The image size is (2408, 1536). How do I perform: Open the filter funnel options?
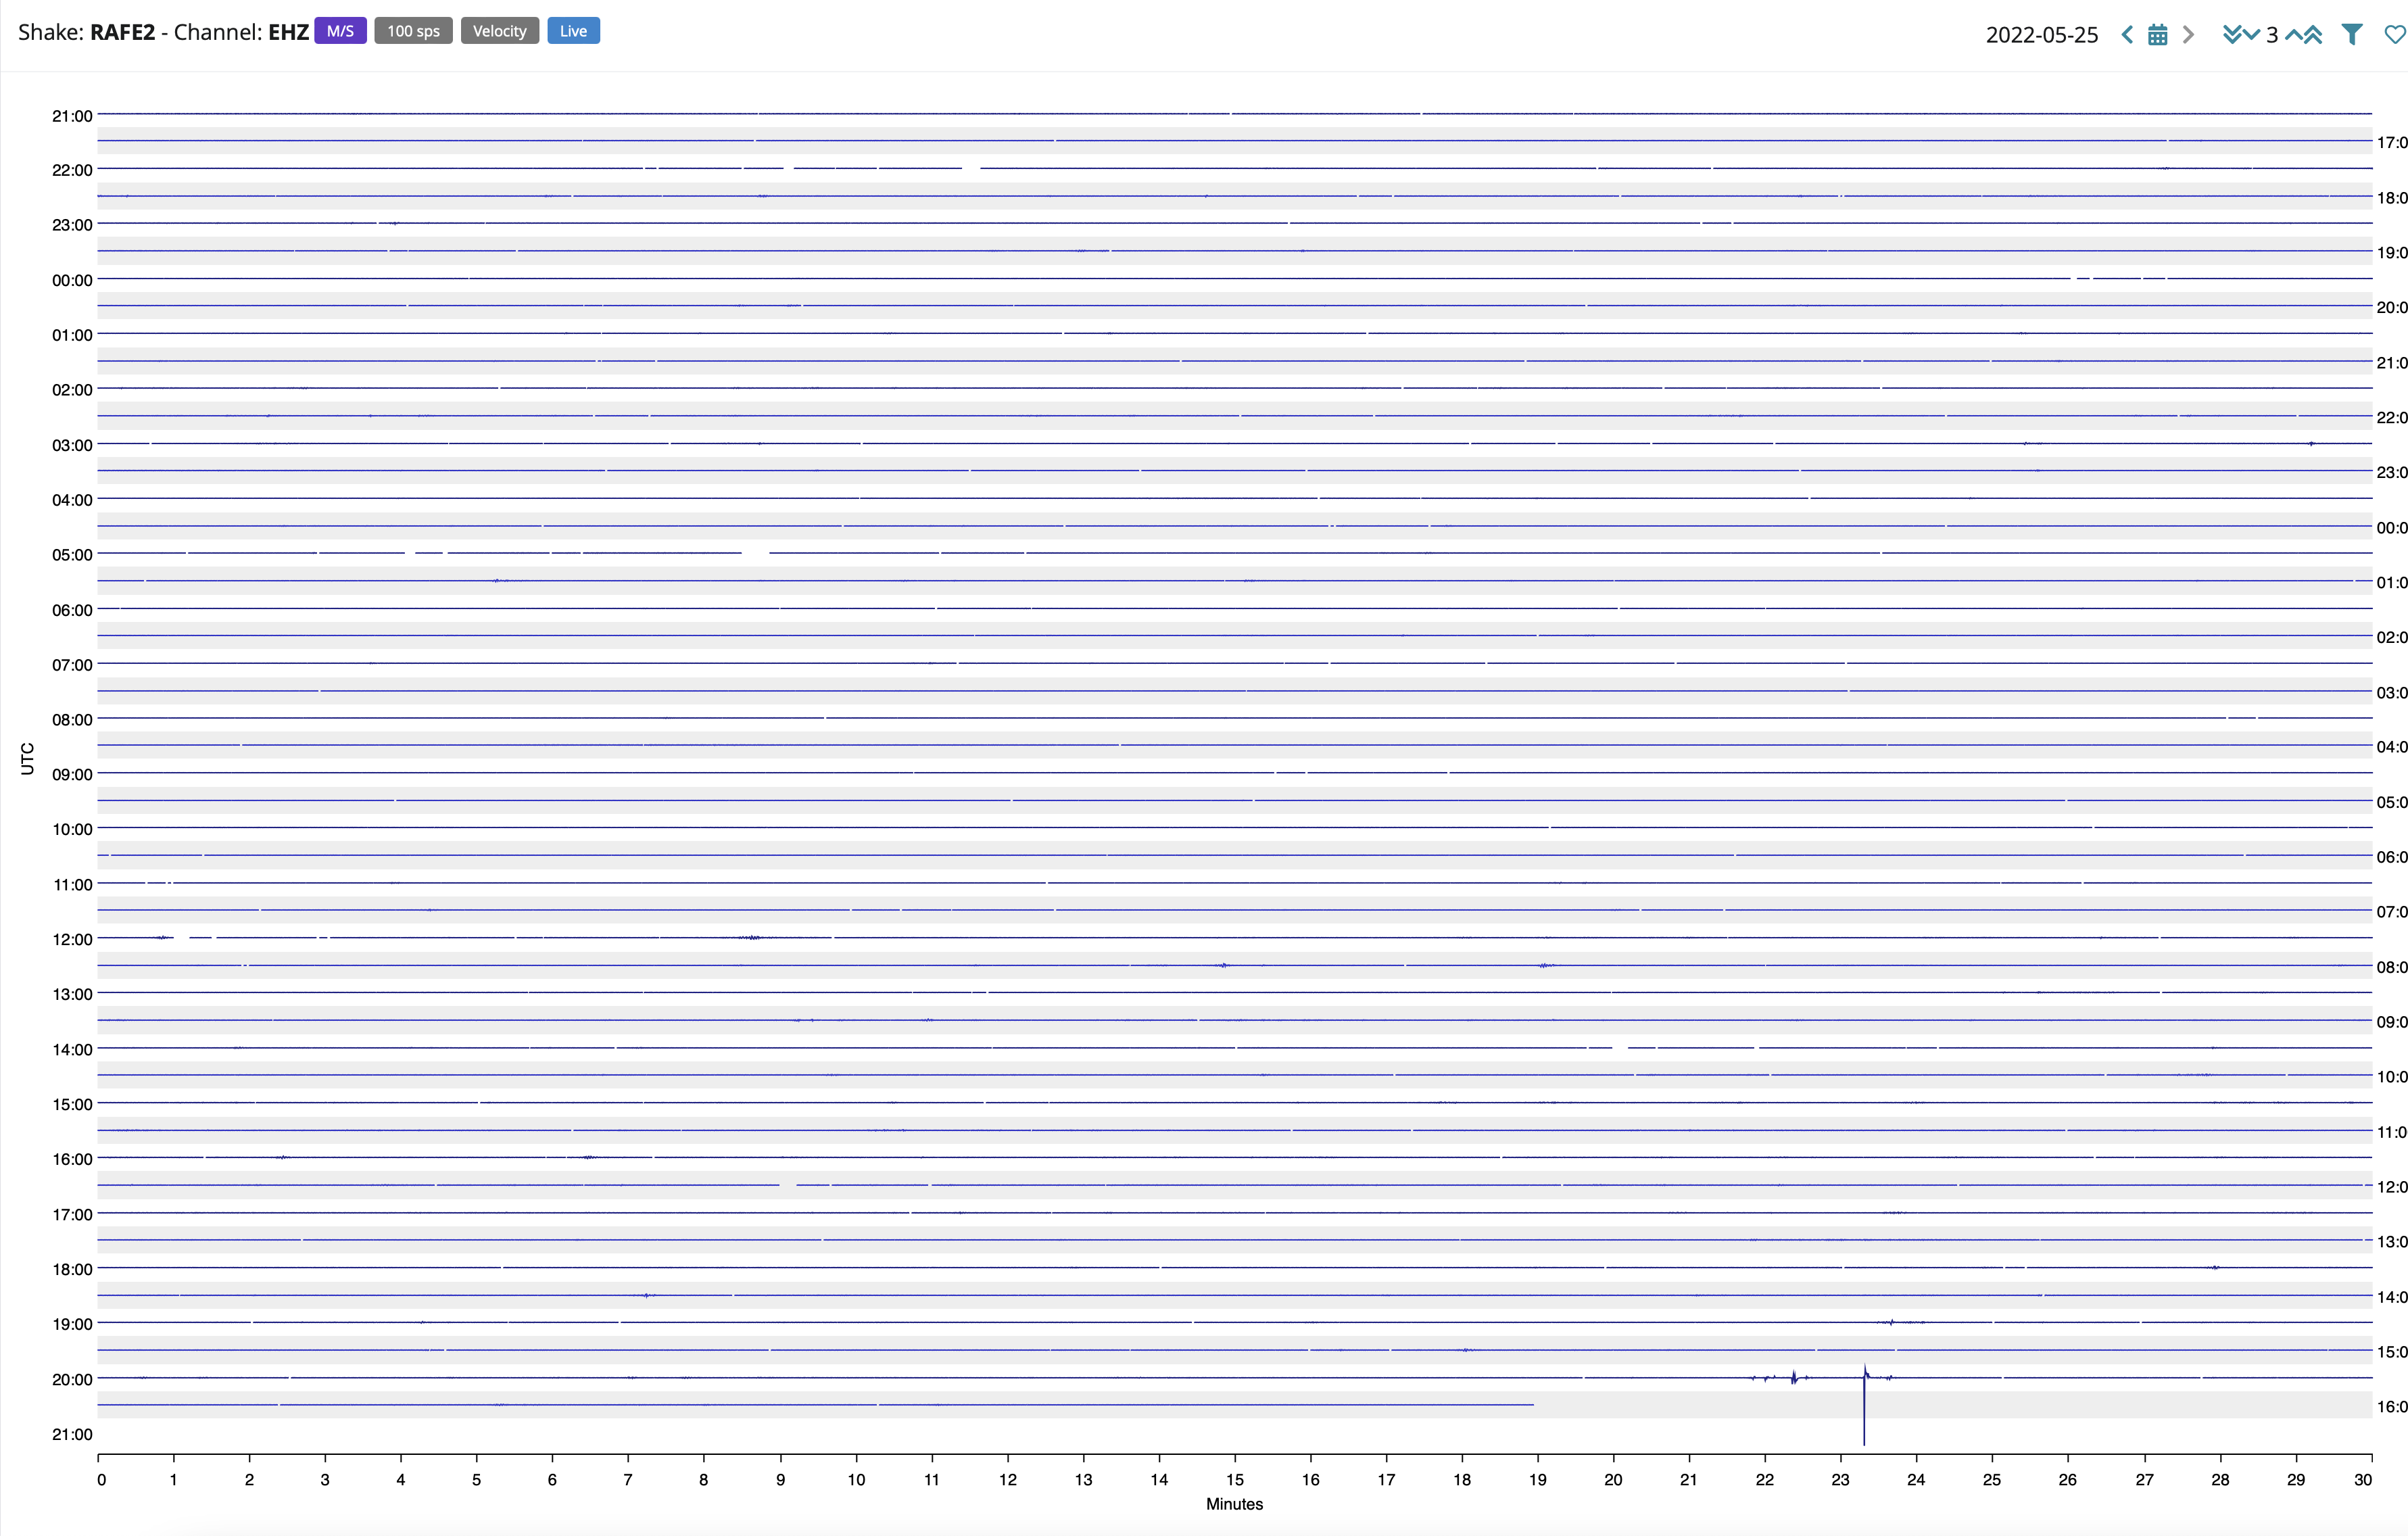click(x=2353, y=35)
